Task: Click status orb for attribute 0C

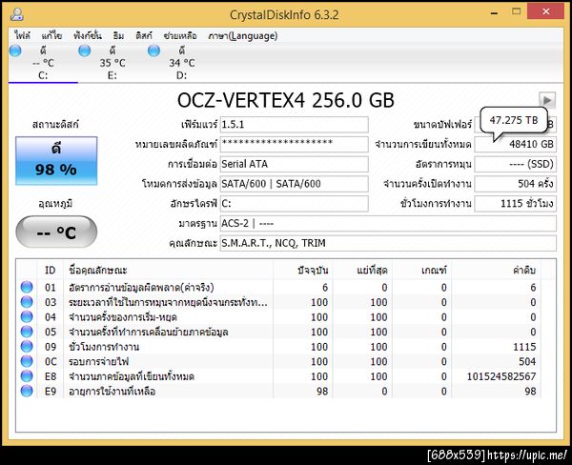Action: point(27,361)
